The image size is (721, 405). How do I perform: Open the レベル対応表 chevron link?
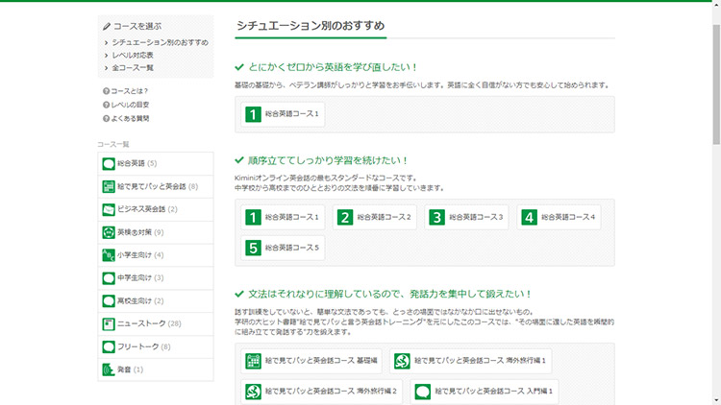(x=107, y=56)
